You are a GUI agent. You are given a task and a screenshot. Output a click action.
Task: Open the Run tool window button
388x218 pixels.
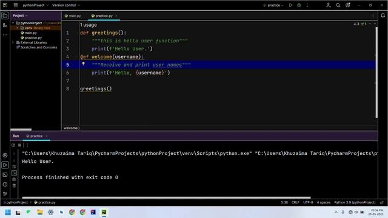(5, 165)
